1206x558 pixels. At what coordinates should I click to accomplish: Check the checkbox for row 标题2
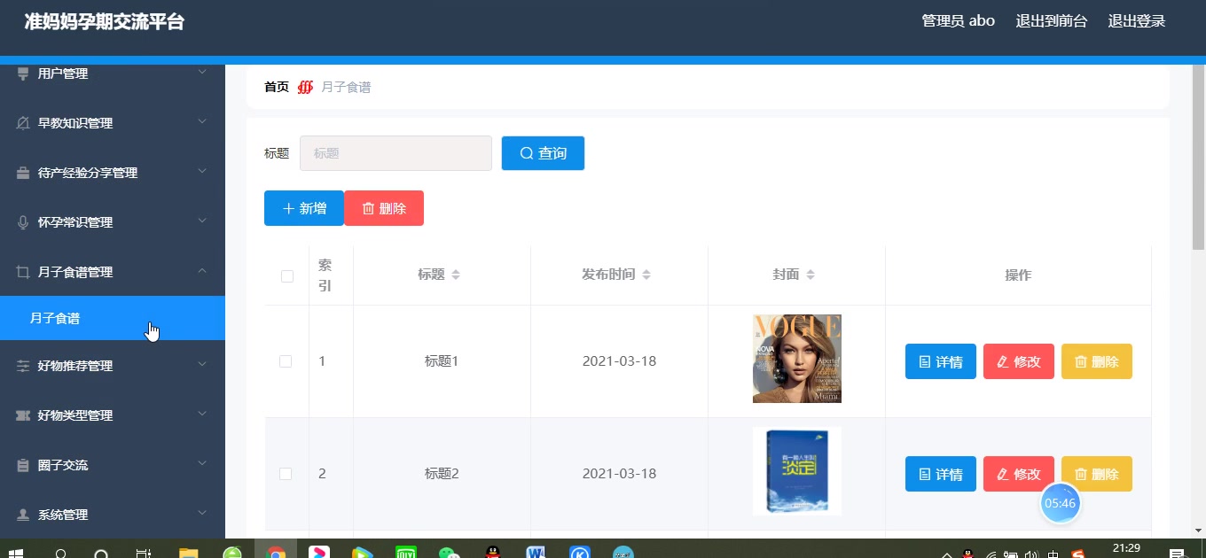(286, 474)
